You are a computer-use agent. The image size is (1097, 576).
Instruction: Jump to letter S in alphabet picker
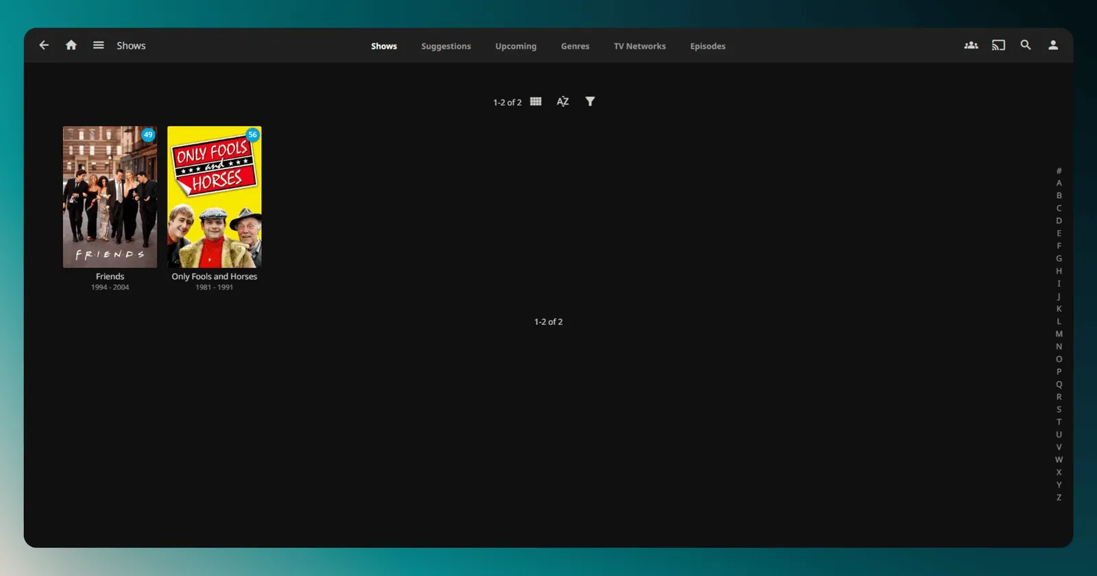[x=1059, y=409]
